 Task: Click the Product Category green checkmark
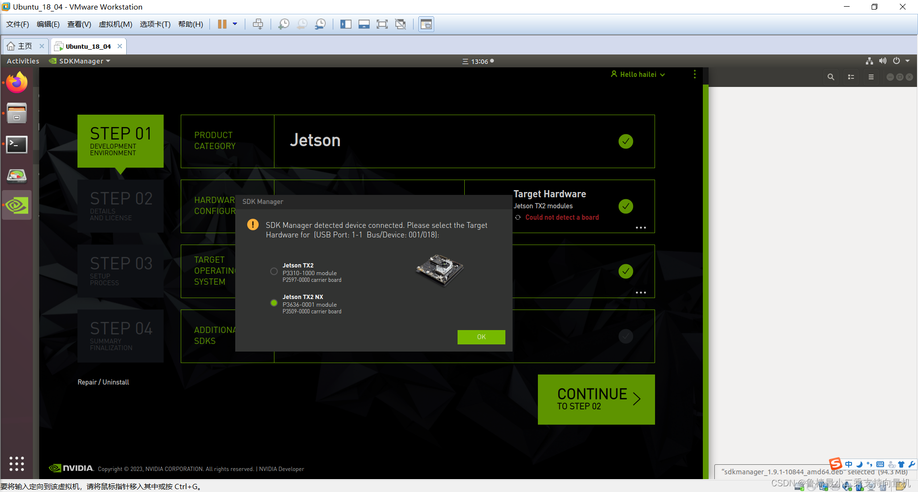tap(626, 141)
